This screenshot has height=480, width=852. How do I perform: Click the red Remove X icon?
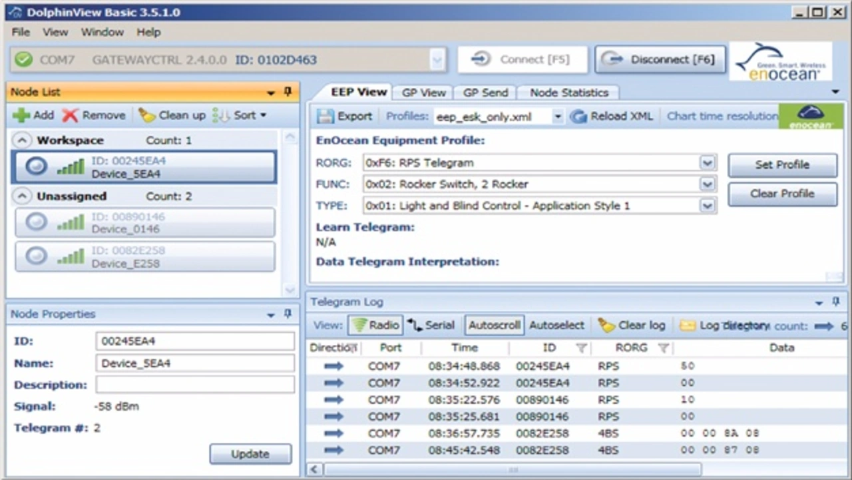[x=70, y=115]
